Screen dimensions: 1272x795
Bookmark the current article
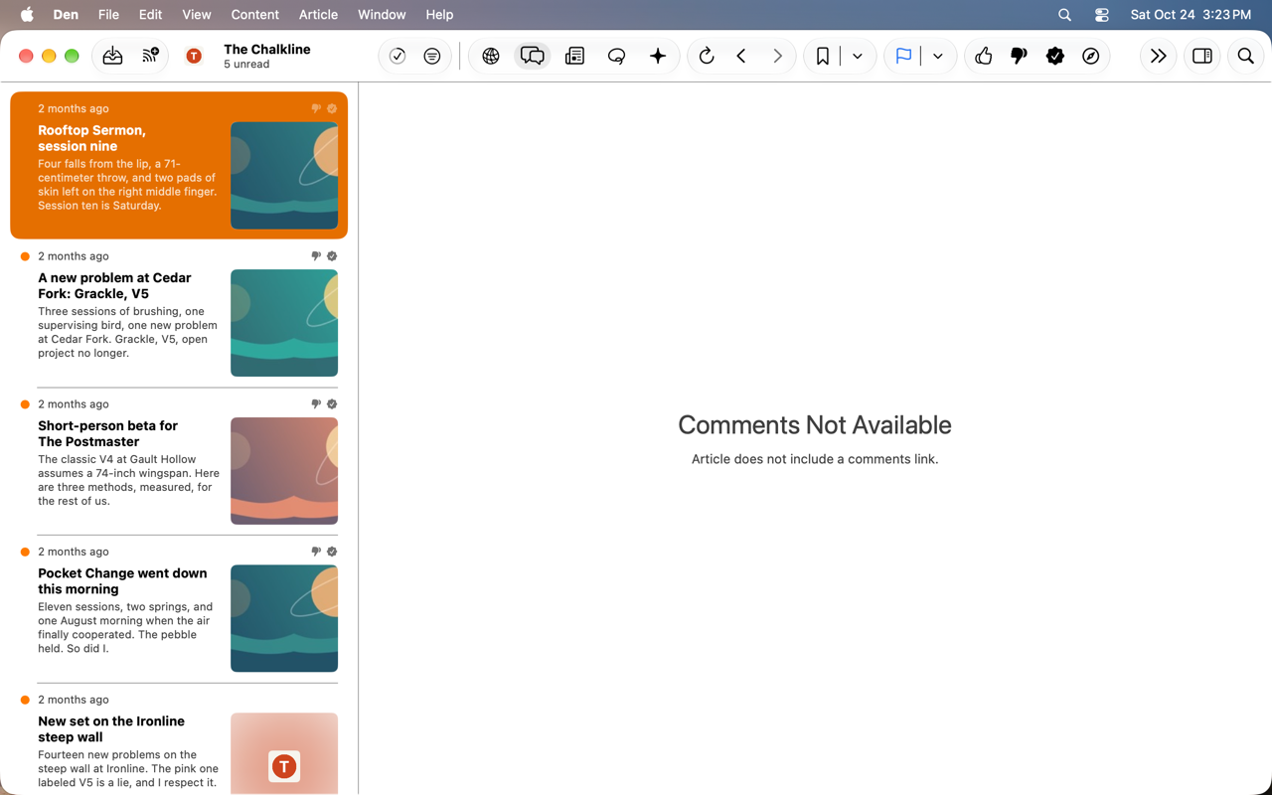[823, 57]
